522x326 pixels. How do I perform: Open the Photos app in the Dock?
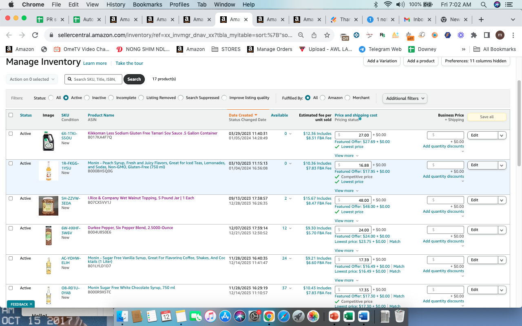click(313, 316)
